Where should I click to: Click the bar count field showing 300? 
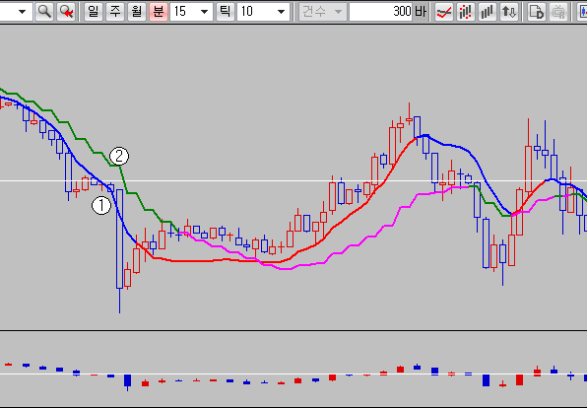tap(381, 12)
